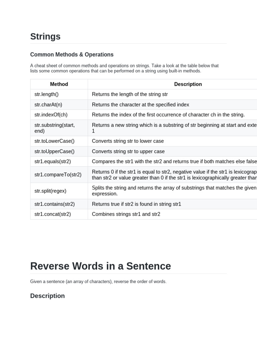
Task: Click the "Combines strings str1 and str2" description
Action: coord(126,214)
